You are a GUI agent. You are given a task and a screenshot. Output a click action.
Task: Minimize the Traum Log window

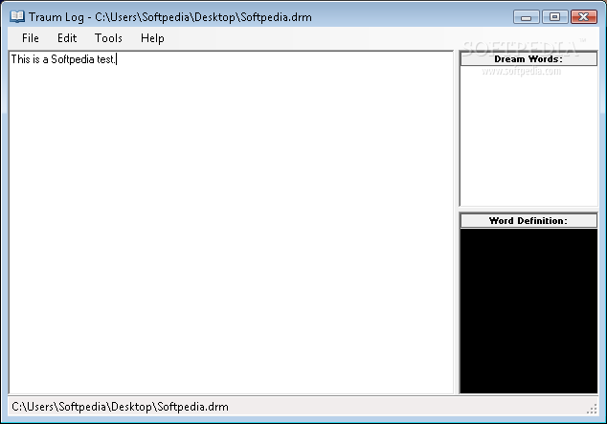point(526,17)
